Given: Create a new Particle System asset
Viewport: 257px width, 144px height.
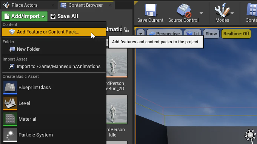Looking at the screenshot, I should pyautogui.click(x=54, y=135).
